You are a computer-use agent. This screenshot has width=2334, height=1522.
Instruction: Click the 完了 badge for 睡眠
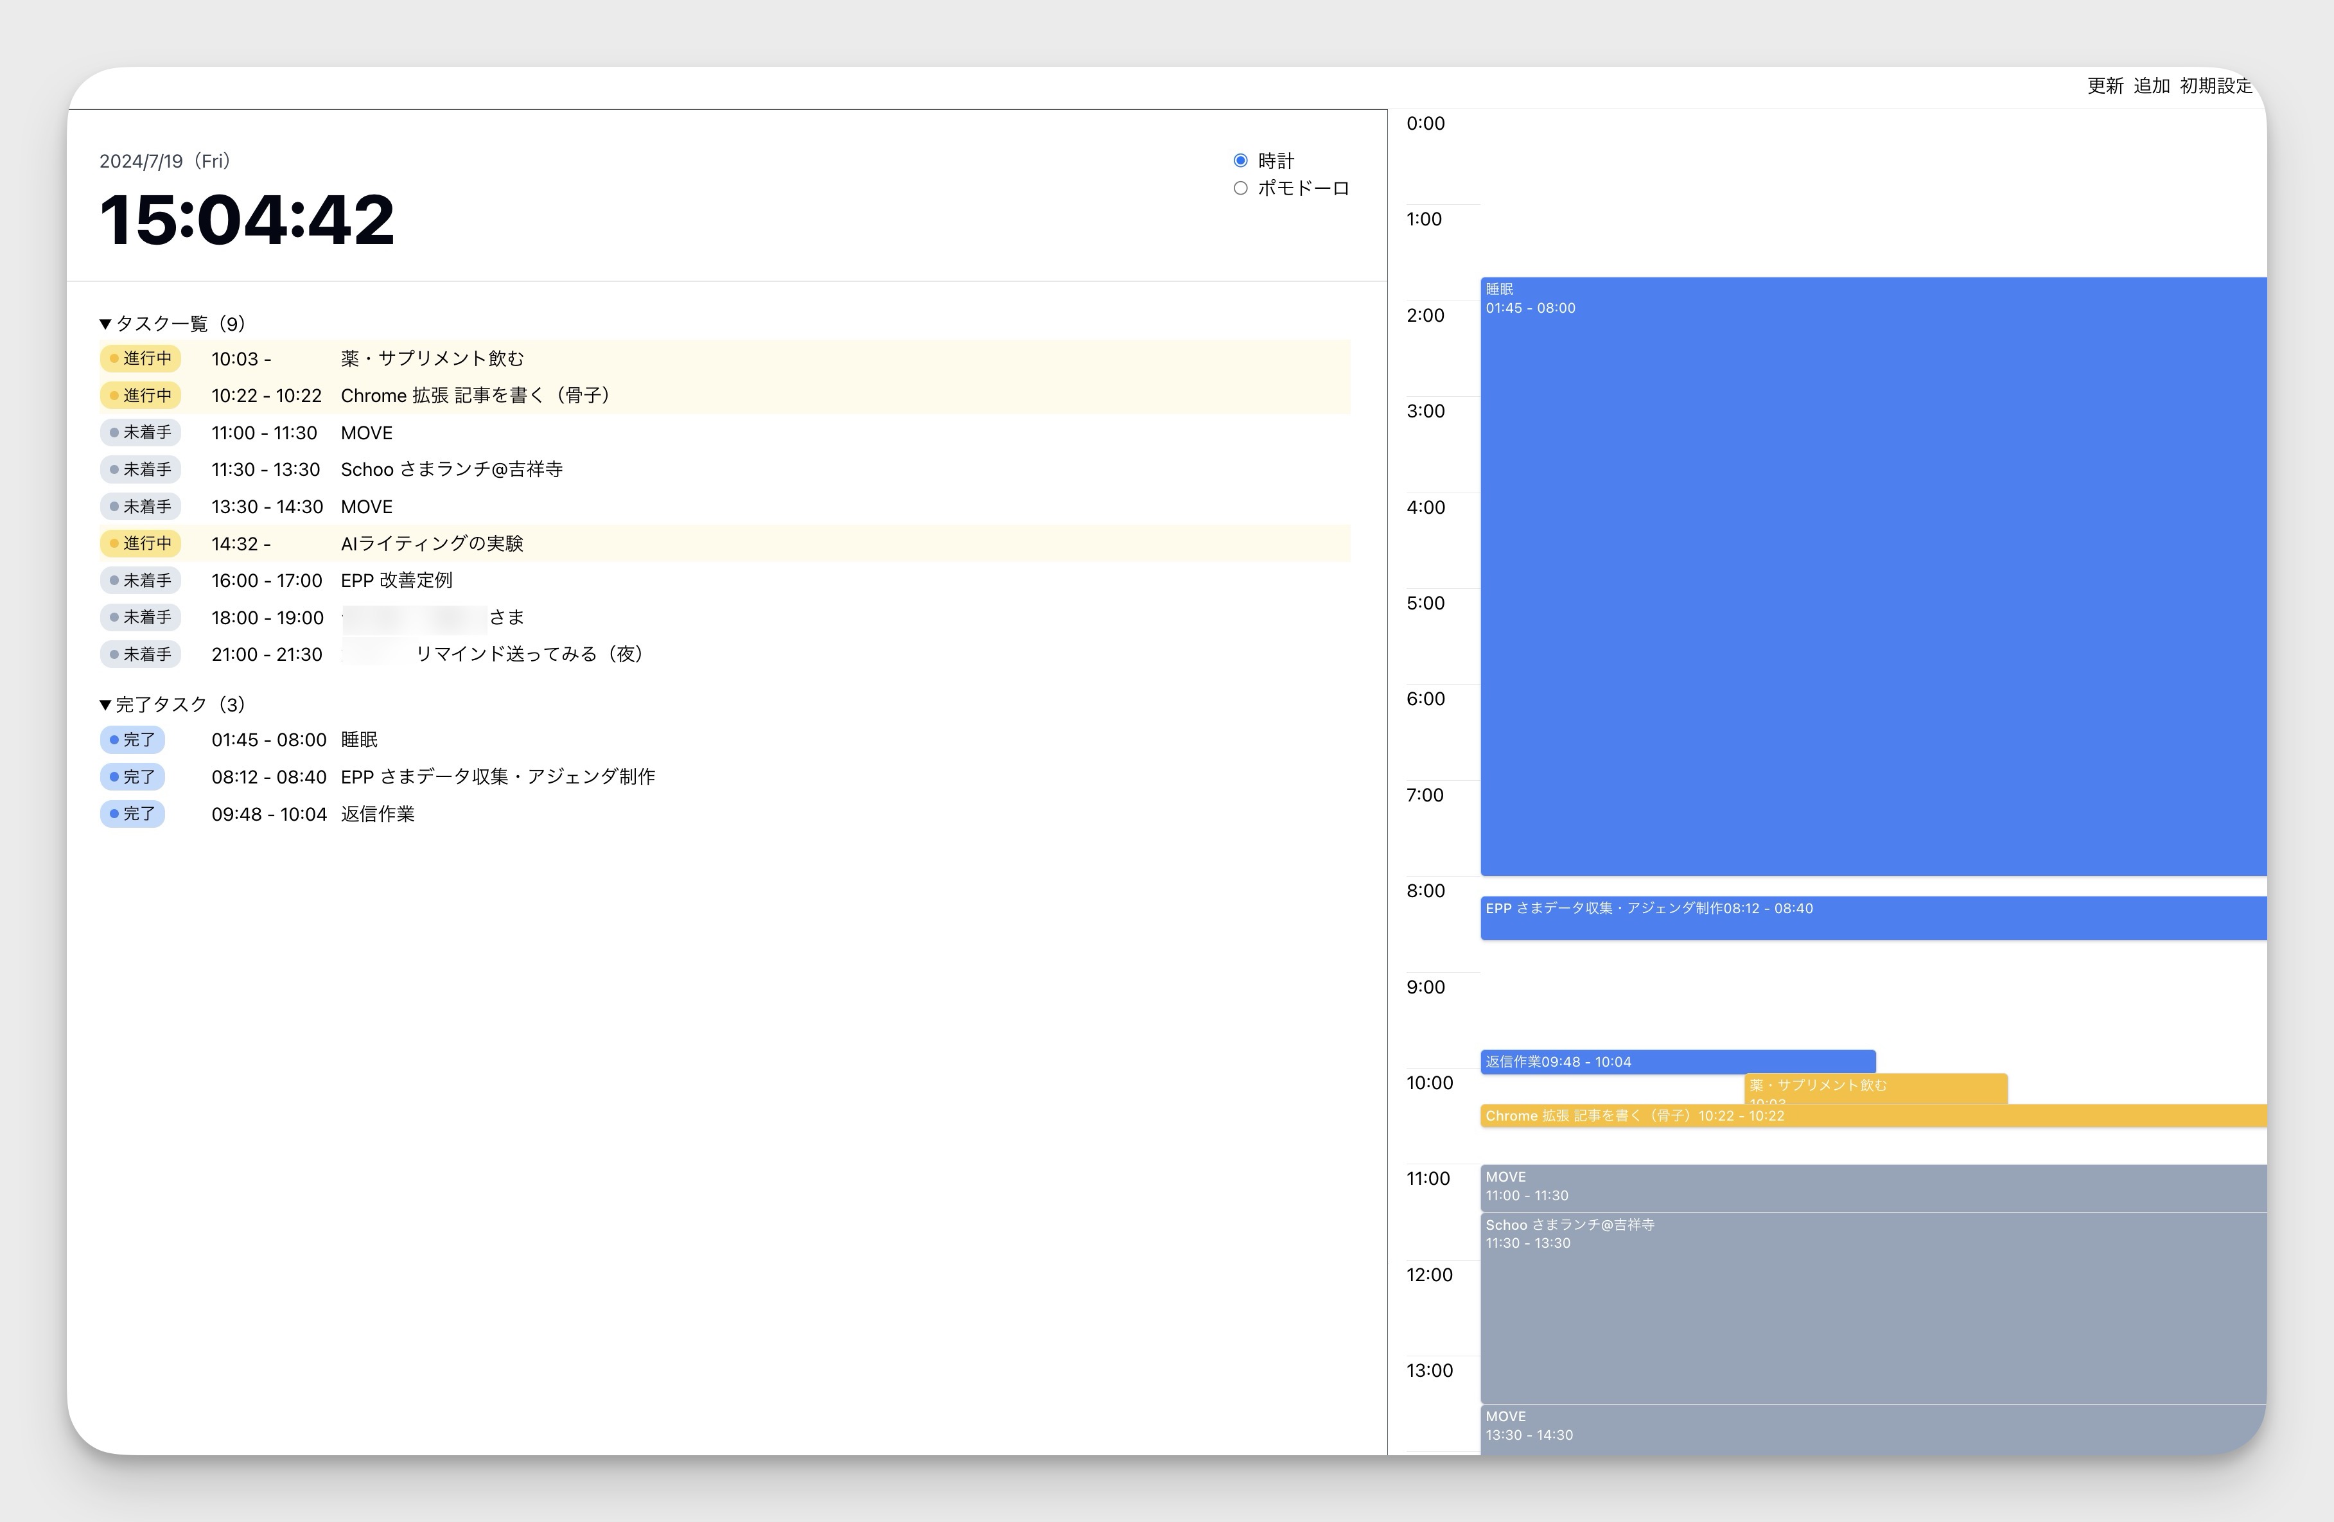pyautogui.click(x=132, y=739)
